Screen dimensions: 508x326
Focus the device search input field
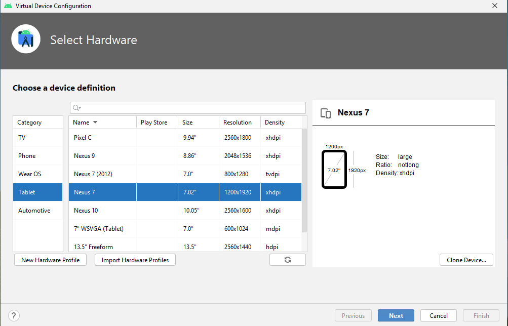coord(188,108)
